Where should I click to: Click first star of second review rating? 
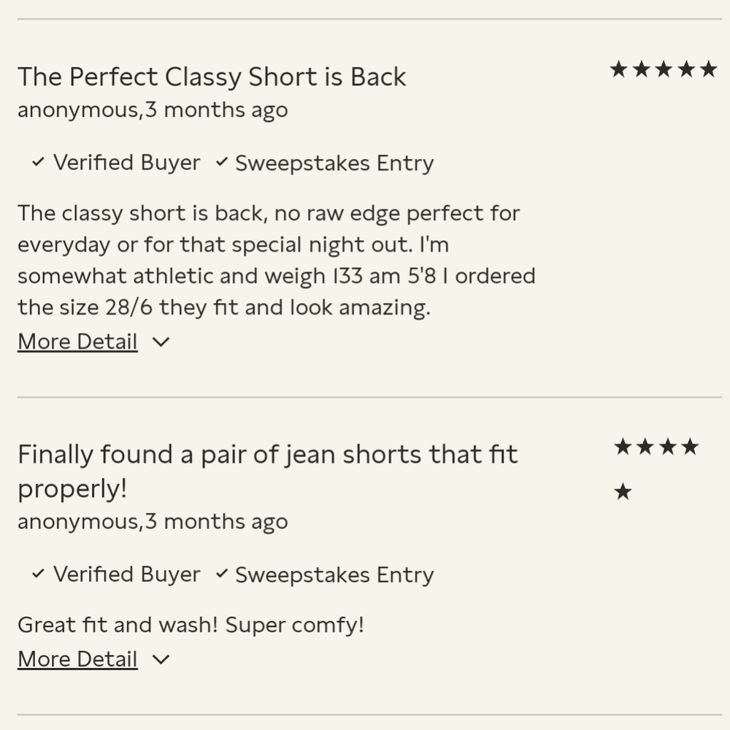coord(623,447)
